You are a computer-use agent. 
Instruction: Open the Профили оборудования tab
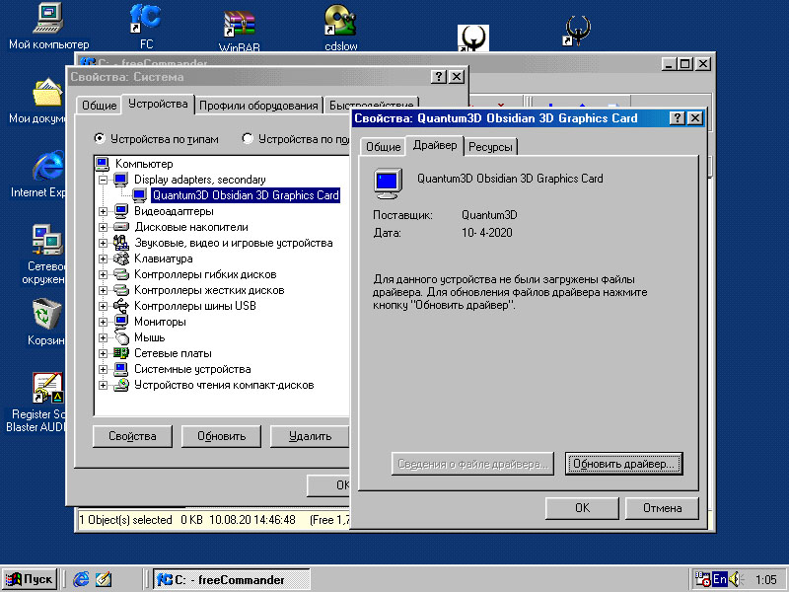258,106
